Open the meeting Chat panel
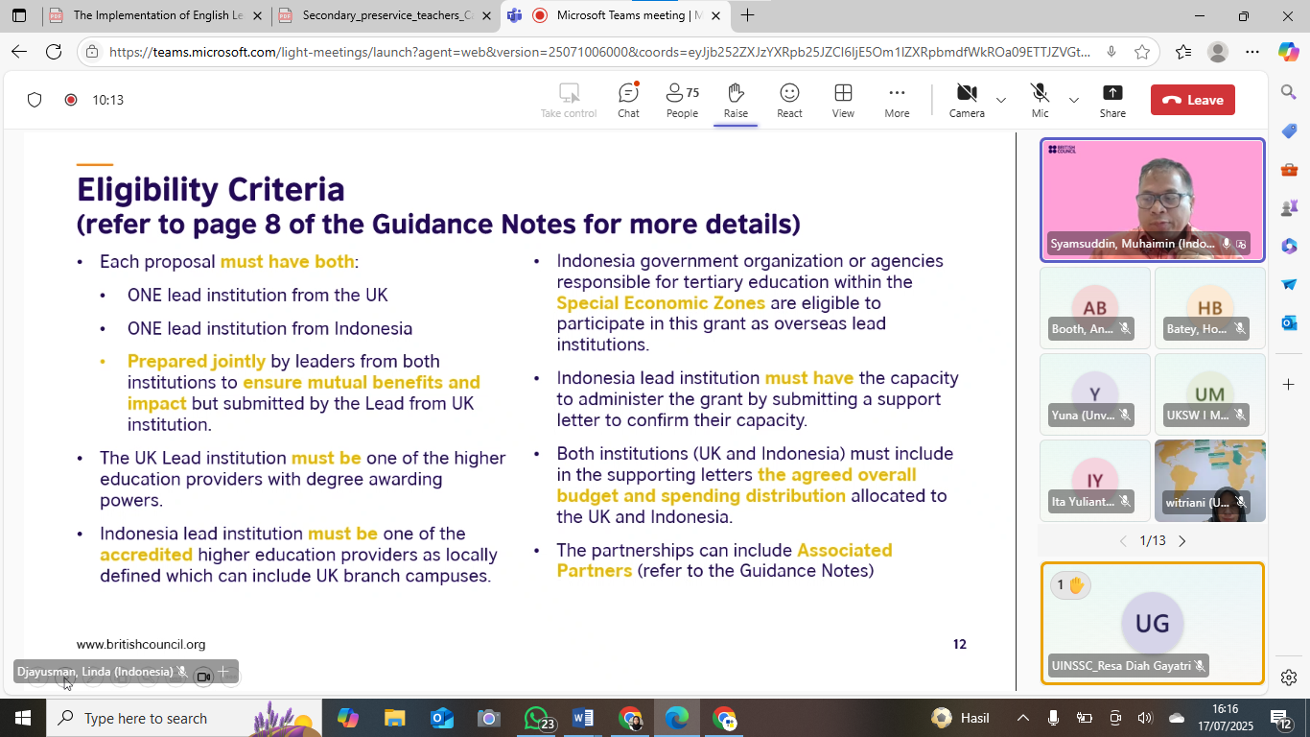1310x737 pixels. coord(628,100)
